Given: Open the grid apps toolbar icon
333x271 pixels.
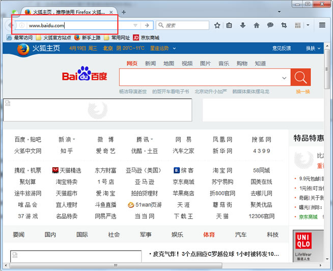Looking at the screenshot, I should coord(298,25).
